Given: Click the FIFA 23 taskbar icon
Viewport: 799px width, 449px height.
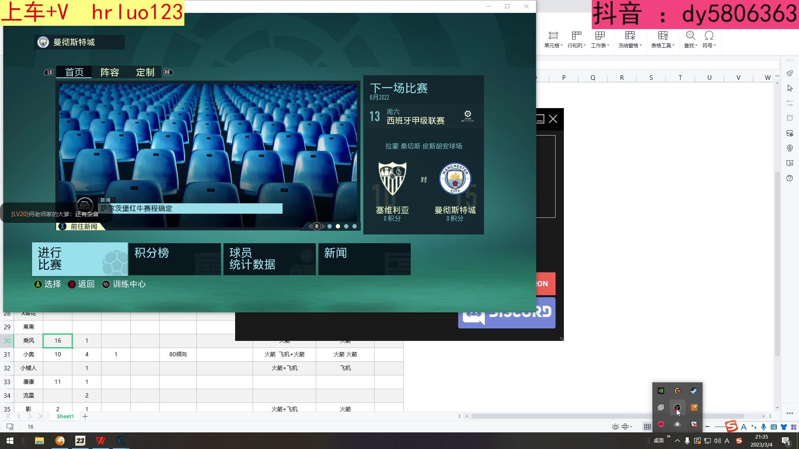Looking at the screenshot, I should (x=80, y=441).
